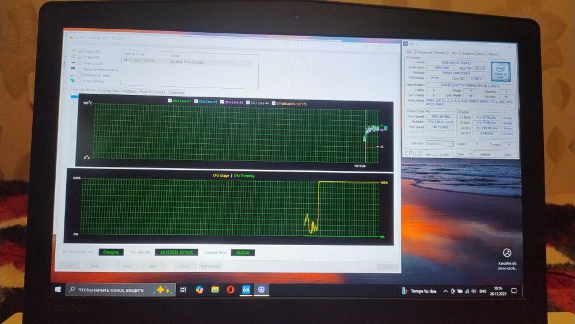Click the AIDA64 flame title bar icon
575x324 pixels.
(71, 37)
